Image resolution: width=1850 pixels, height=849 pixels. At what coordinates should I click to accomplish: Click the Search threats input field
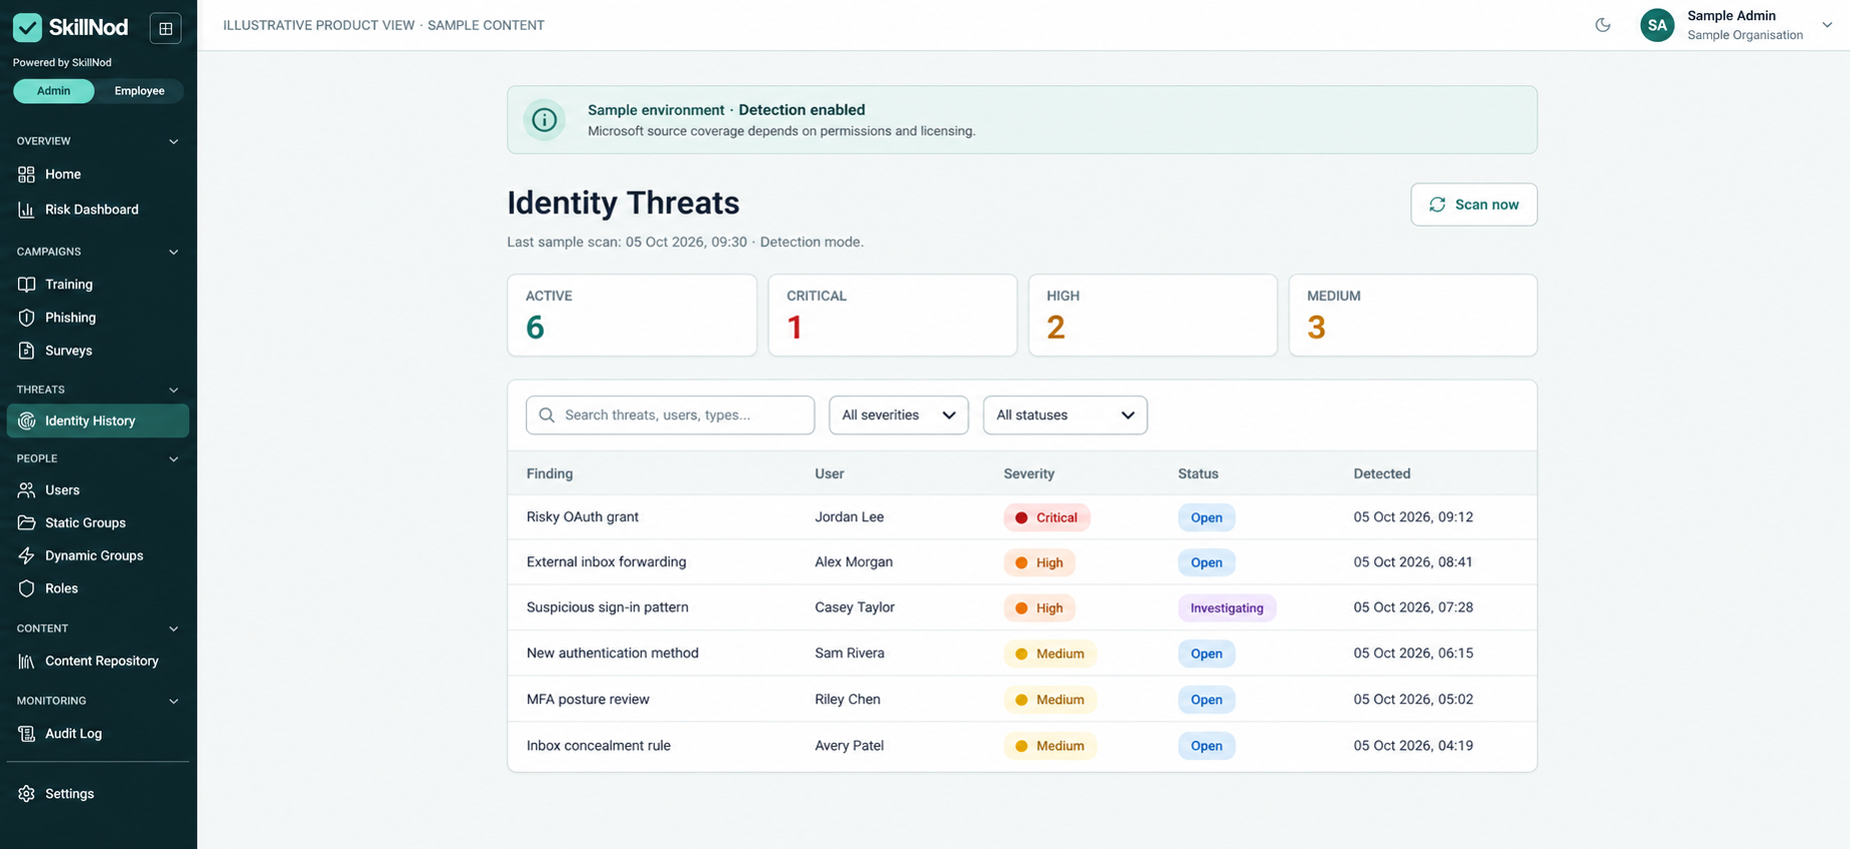click(x=671, y=416)
